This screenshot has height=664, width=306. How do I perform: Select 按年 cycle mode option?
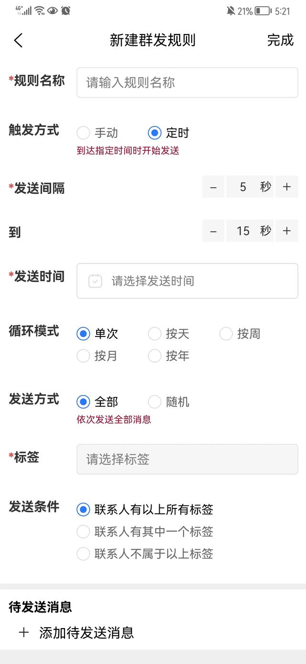(x=154, y=356)
